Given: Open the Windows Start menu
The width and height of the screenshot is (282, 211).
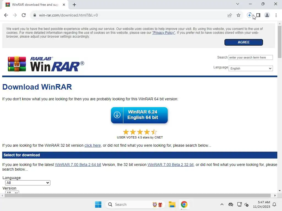Looking at the screenshot, I should pos(98,204).
